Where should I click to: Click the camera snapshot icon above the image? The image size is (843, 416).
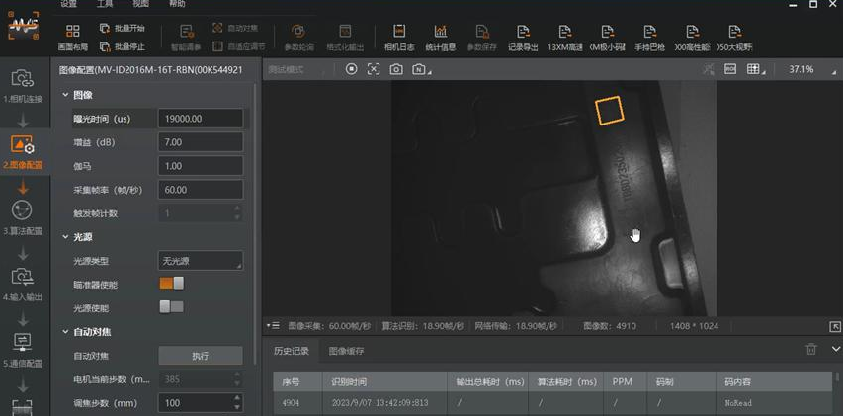396,69
